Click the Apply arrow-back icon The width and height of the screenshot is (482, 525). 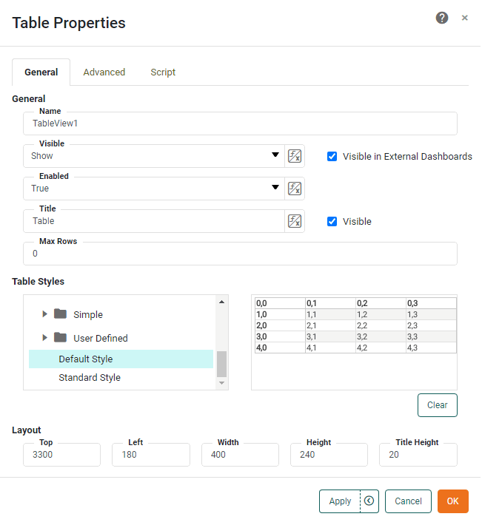tap(369, 501)
